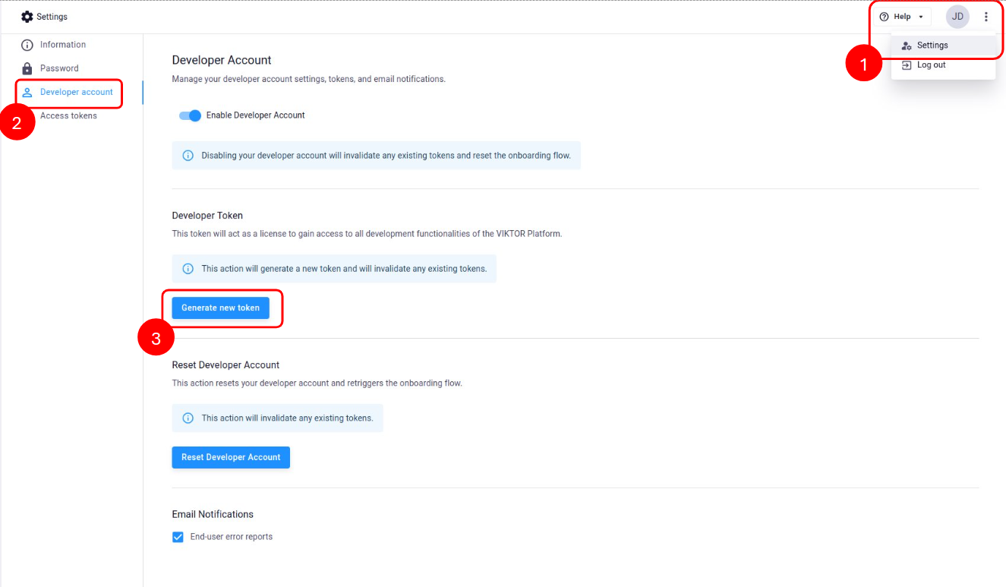Open the Password settings page

click(59, 68)
